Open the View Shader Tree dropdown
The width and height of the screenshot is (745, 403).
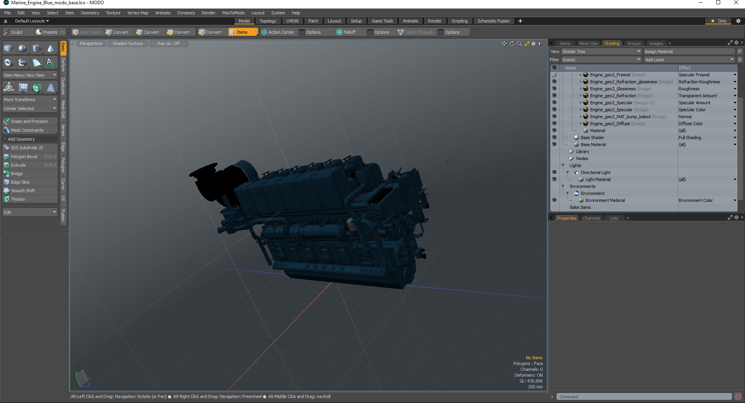point(601,52)
